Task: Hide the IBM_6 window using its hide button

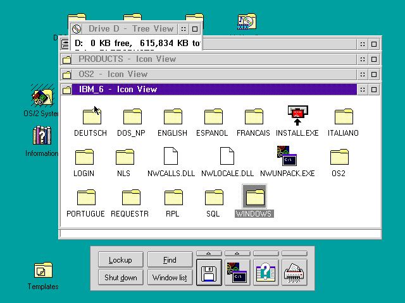Action: click(363, 90)
